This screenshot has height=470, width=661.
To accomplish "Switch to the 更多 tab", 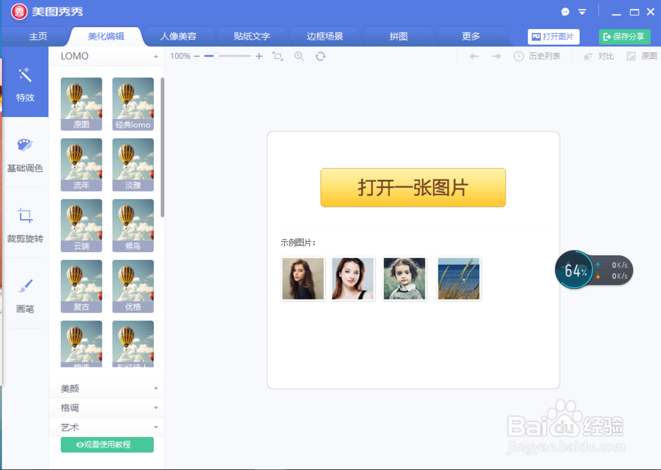I will point(471,36).
